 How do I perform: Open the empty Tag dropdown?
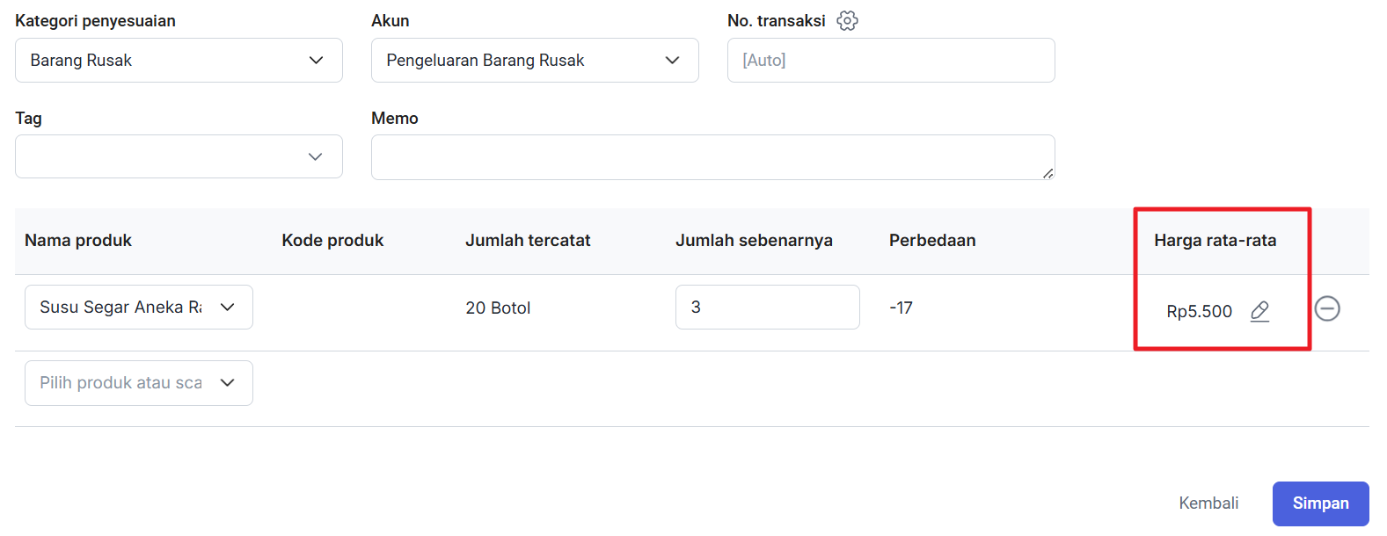pyautogui.click(x=179, y=157)
